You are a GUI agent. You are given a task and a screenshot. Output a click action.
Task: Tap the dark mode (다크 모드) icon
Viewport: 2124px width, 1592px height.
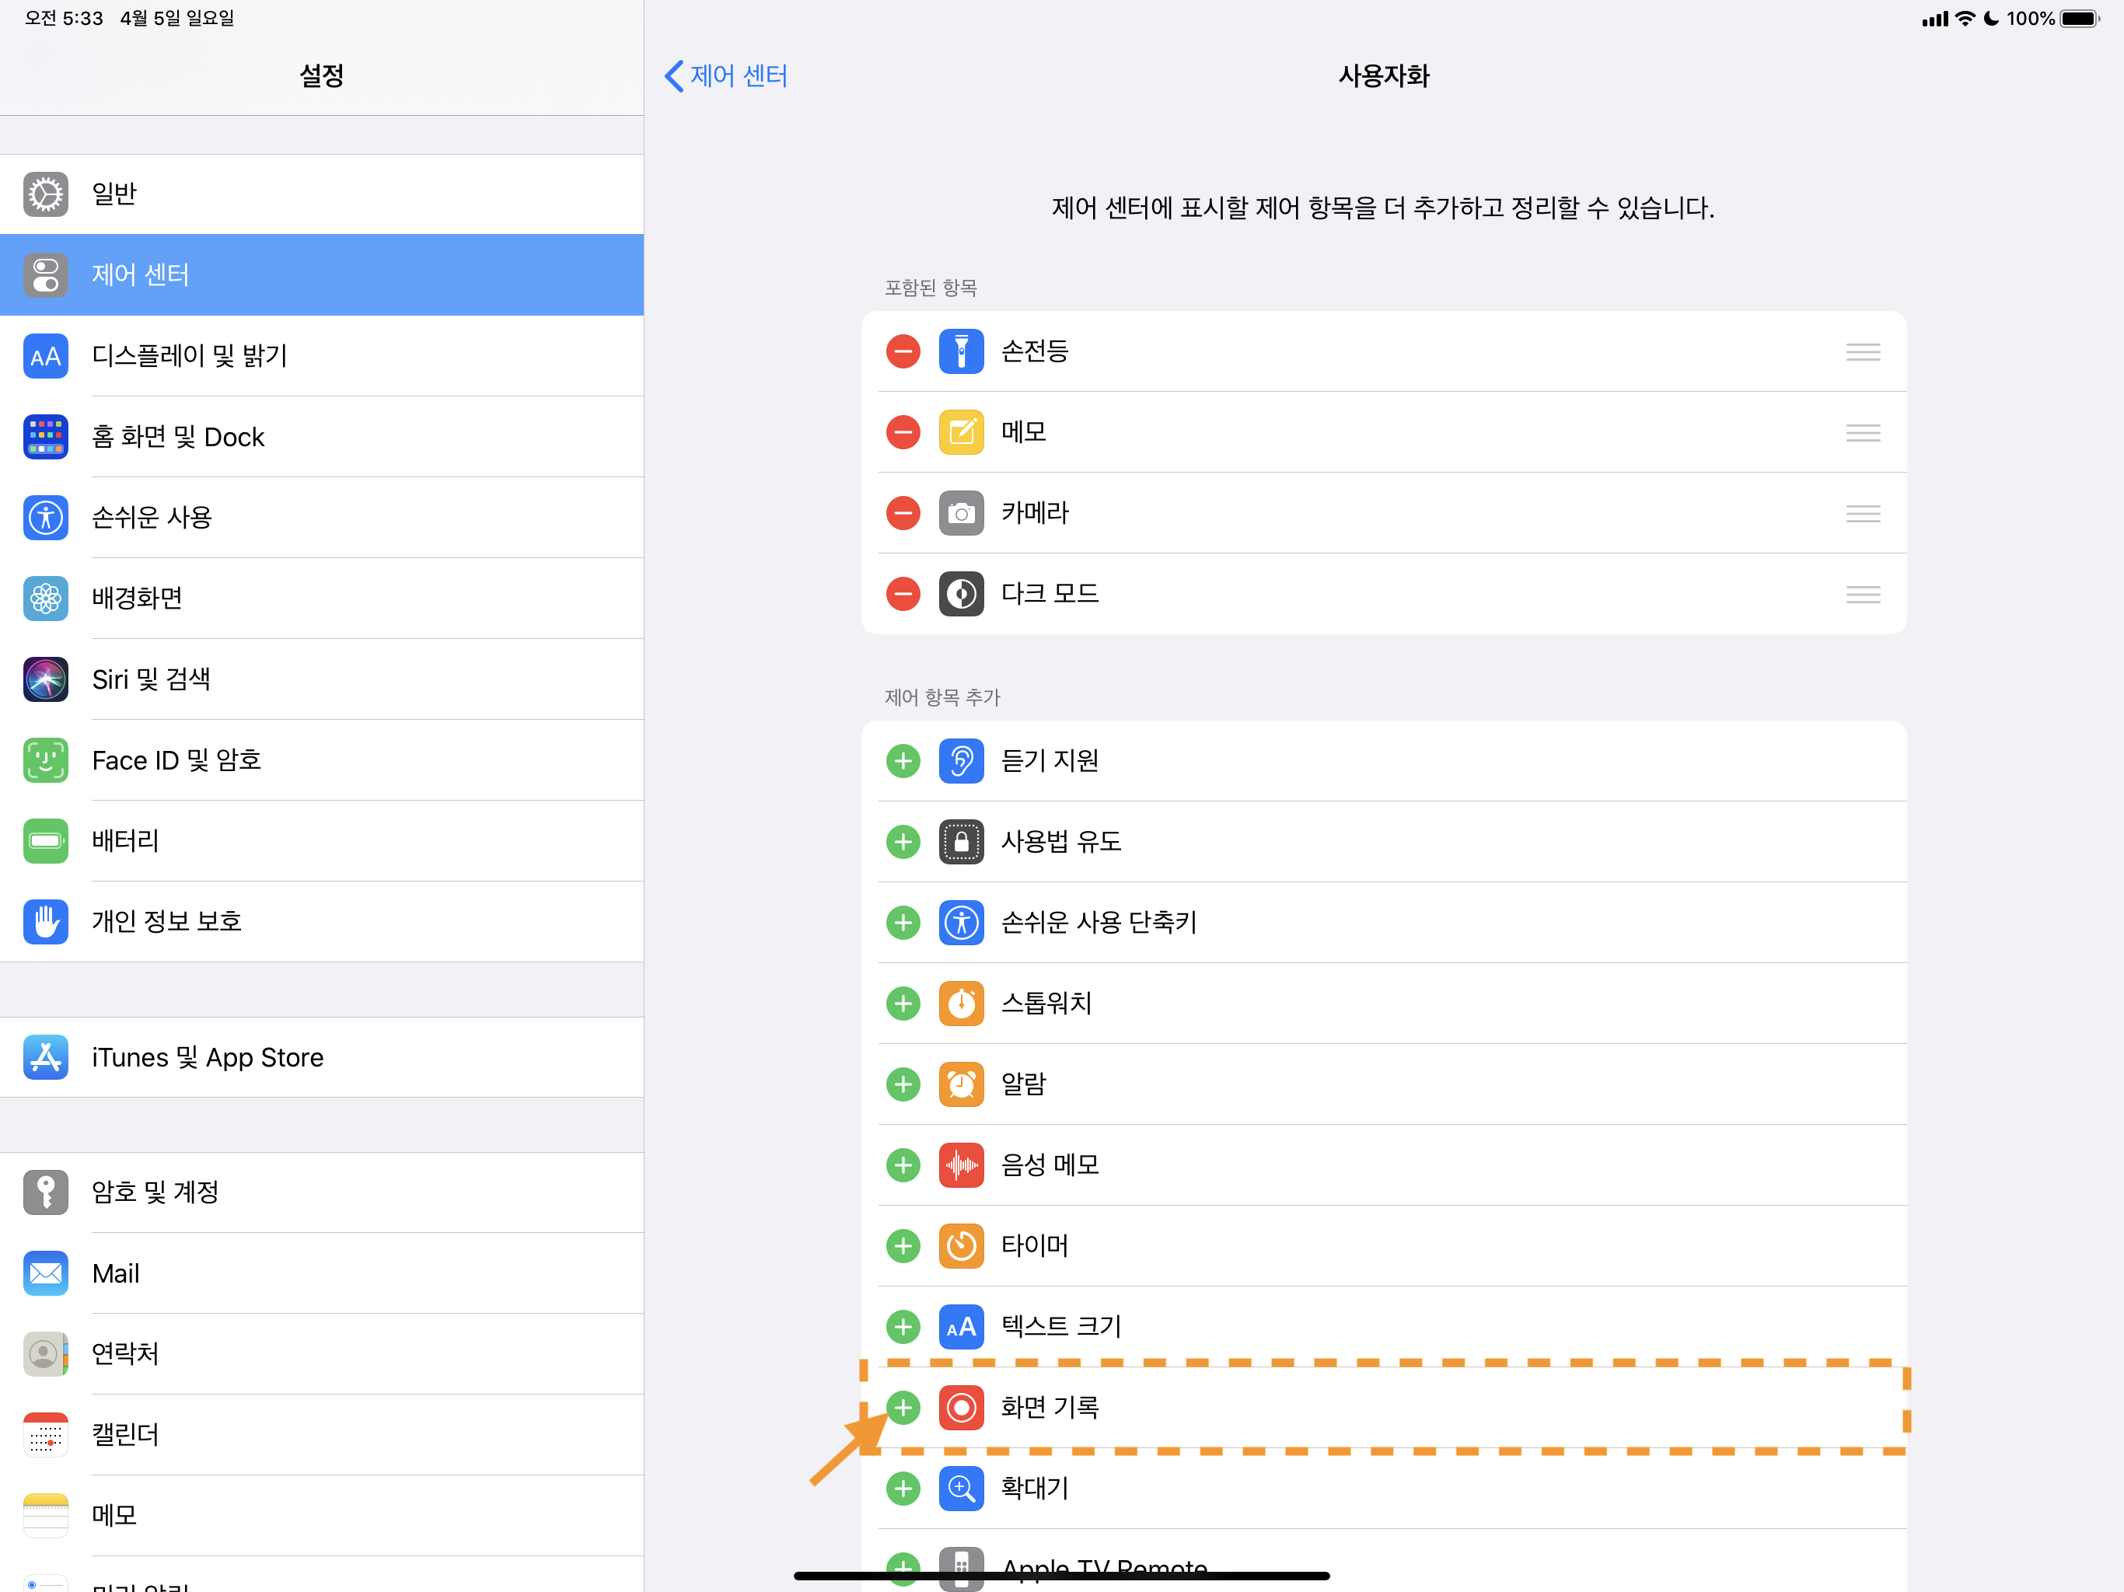(x=960, y=593)
